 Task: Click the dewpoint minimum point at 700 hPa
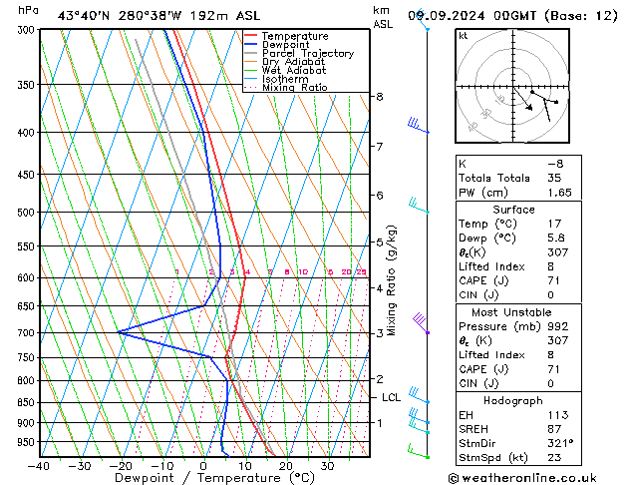pos(118,332)
